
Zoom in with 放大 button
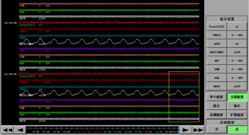(216, 106)
